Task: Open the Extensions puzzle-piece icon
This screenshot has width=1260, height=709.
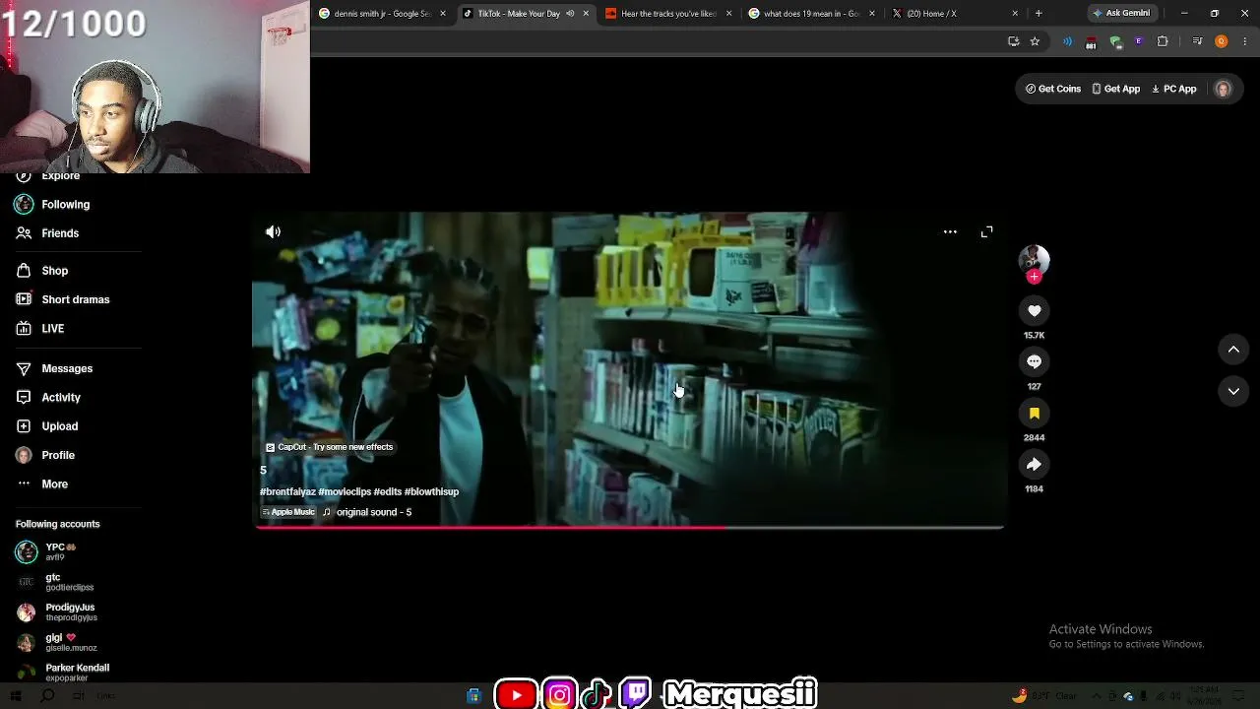Action: tap(1163, 41)
